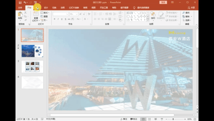
Task: Select the Down Arrow block shape
Action: coord(144,16)
